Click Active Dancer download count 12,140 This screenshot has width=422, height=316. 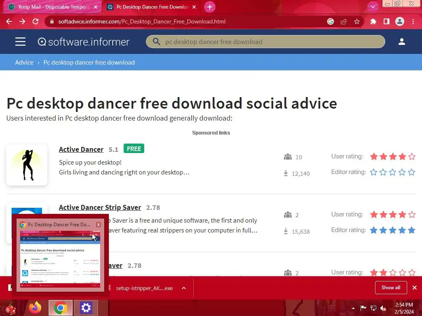tap(300, 174)
